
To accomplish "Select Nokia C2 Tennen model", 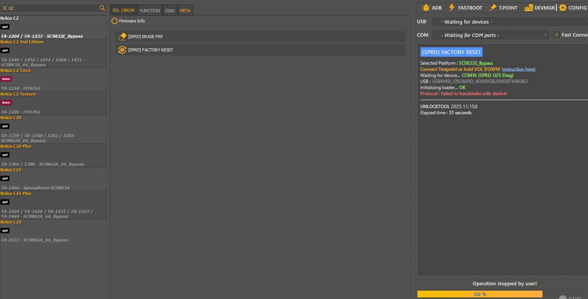I will pos(53,103).
